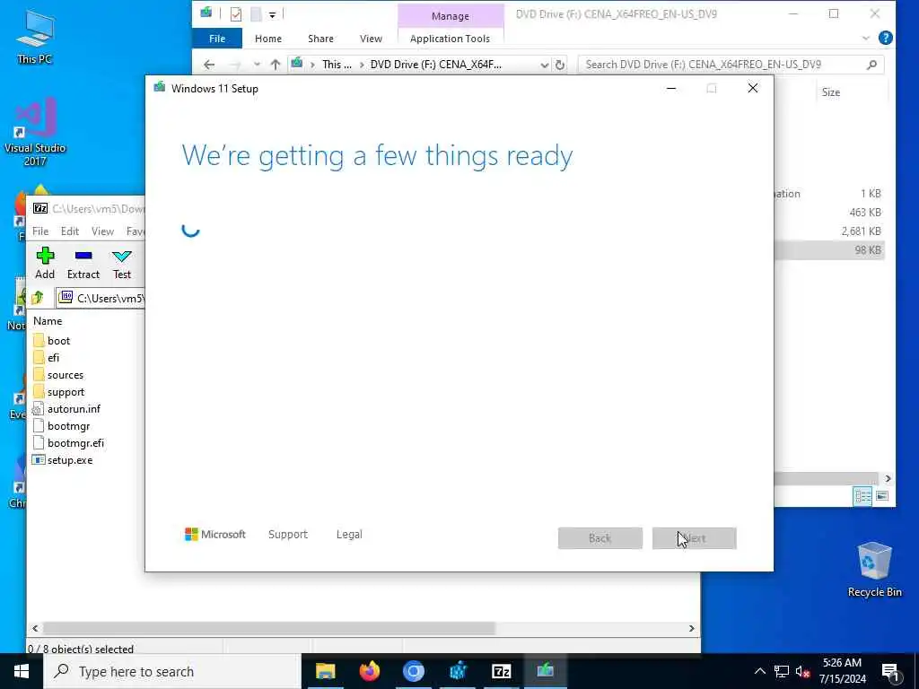Click the Add button in 7-Zip toolbar

[45, 263]
